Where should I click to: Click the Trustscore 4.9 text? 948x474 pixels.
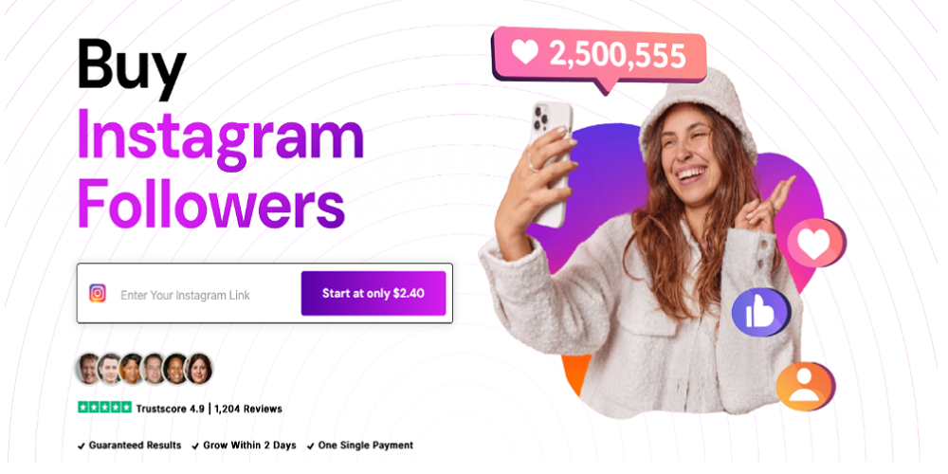(171, 409)
